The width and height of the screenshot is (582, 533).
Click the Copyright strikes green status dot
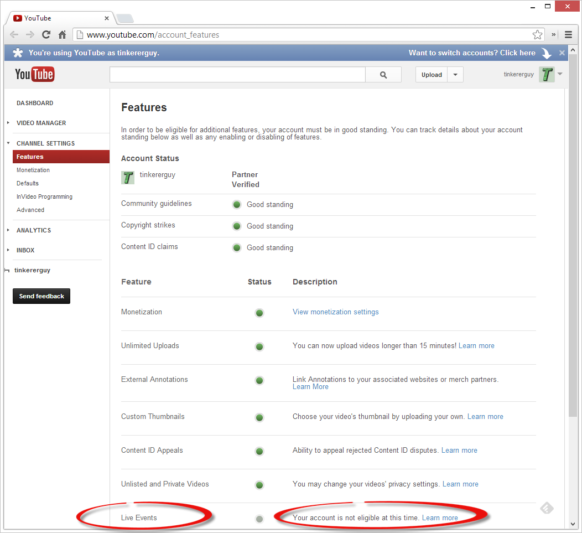tap(236, 226)
